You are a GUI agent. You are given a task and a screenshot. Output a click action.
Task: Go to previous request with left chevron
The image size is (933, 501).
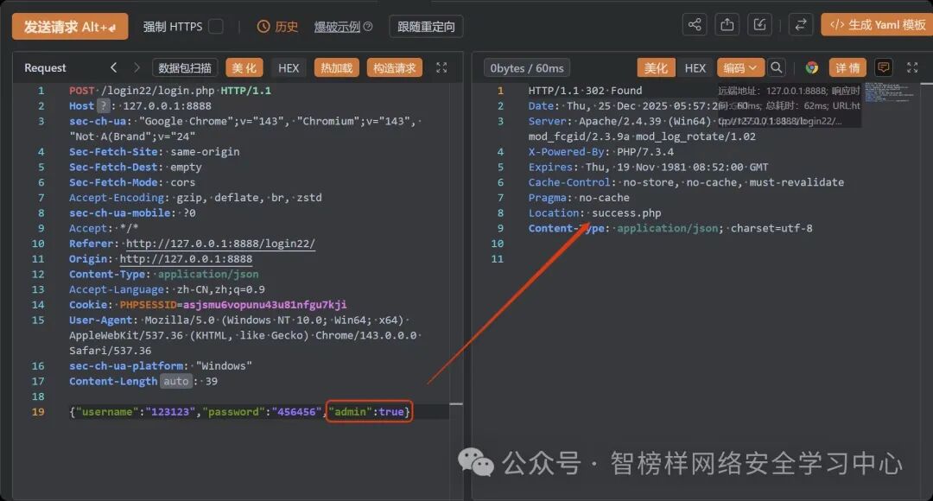point(114,67)
